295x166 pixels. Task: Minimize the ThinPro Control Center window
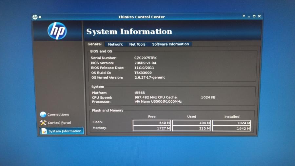click(x=249, y=17)
